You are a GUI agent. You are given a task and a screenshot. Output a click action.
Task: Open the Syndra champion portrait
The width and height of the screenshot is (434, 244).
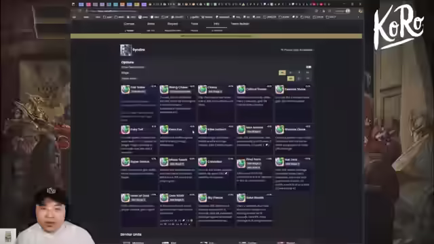click(x=125, y=50)
